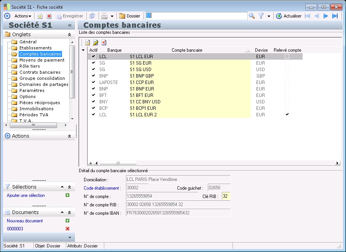Select the Contrats bancaires tab
346x252 pixels.
pos(40,72)
